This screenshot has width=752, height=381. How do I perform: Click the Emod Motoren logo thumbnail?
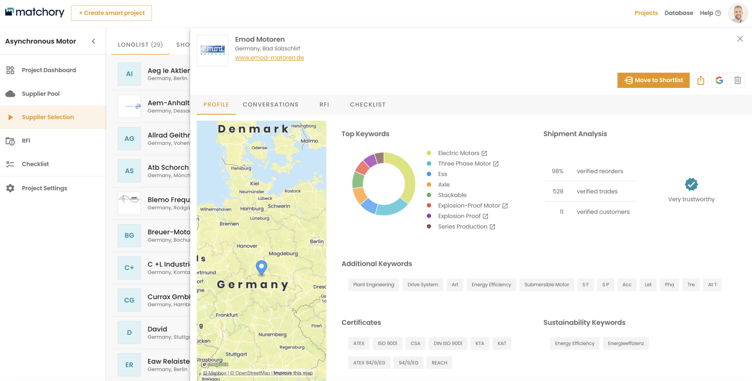pos(212,50)
